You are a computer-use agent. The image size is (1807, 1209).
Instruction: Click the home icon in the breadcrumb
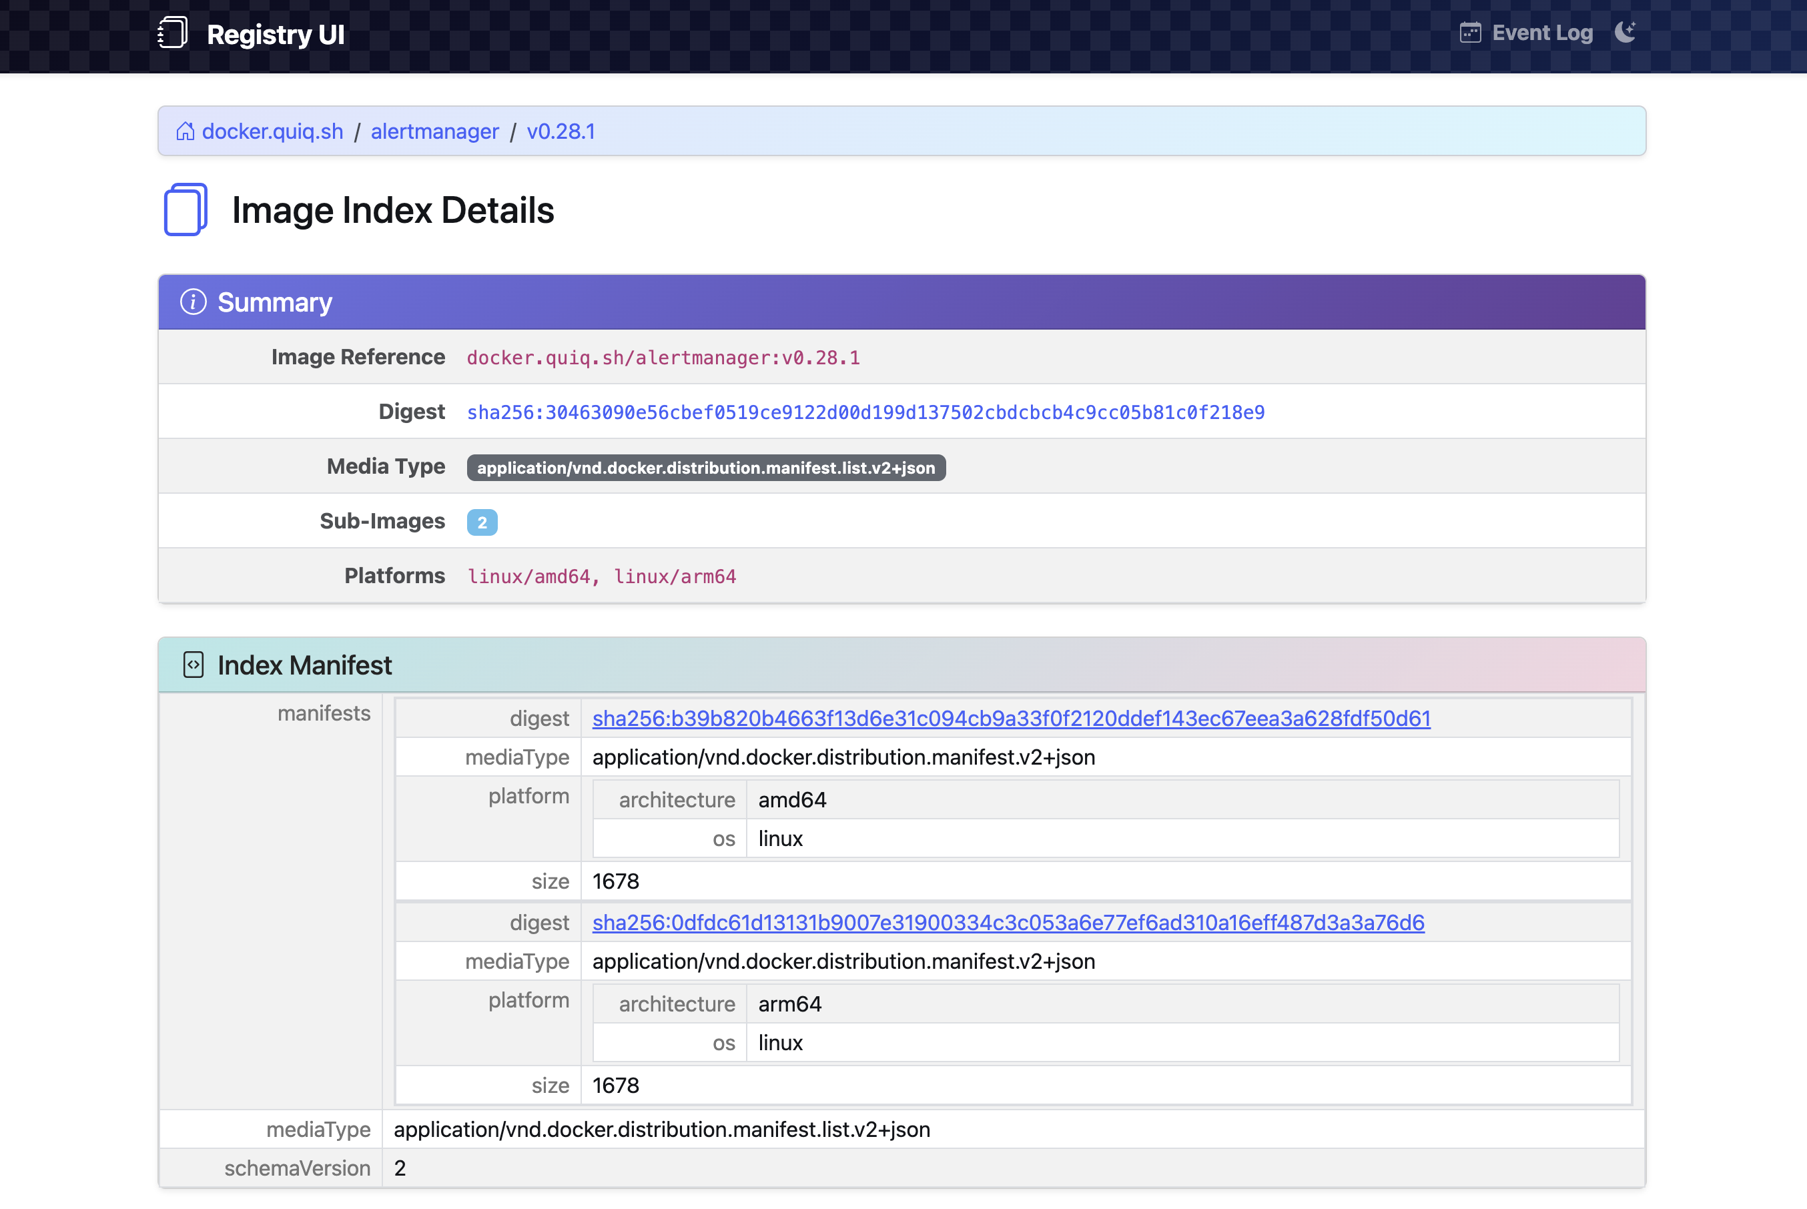point(185,131)
